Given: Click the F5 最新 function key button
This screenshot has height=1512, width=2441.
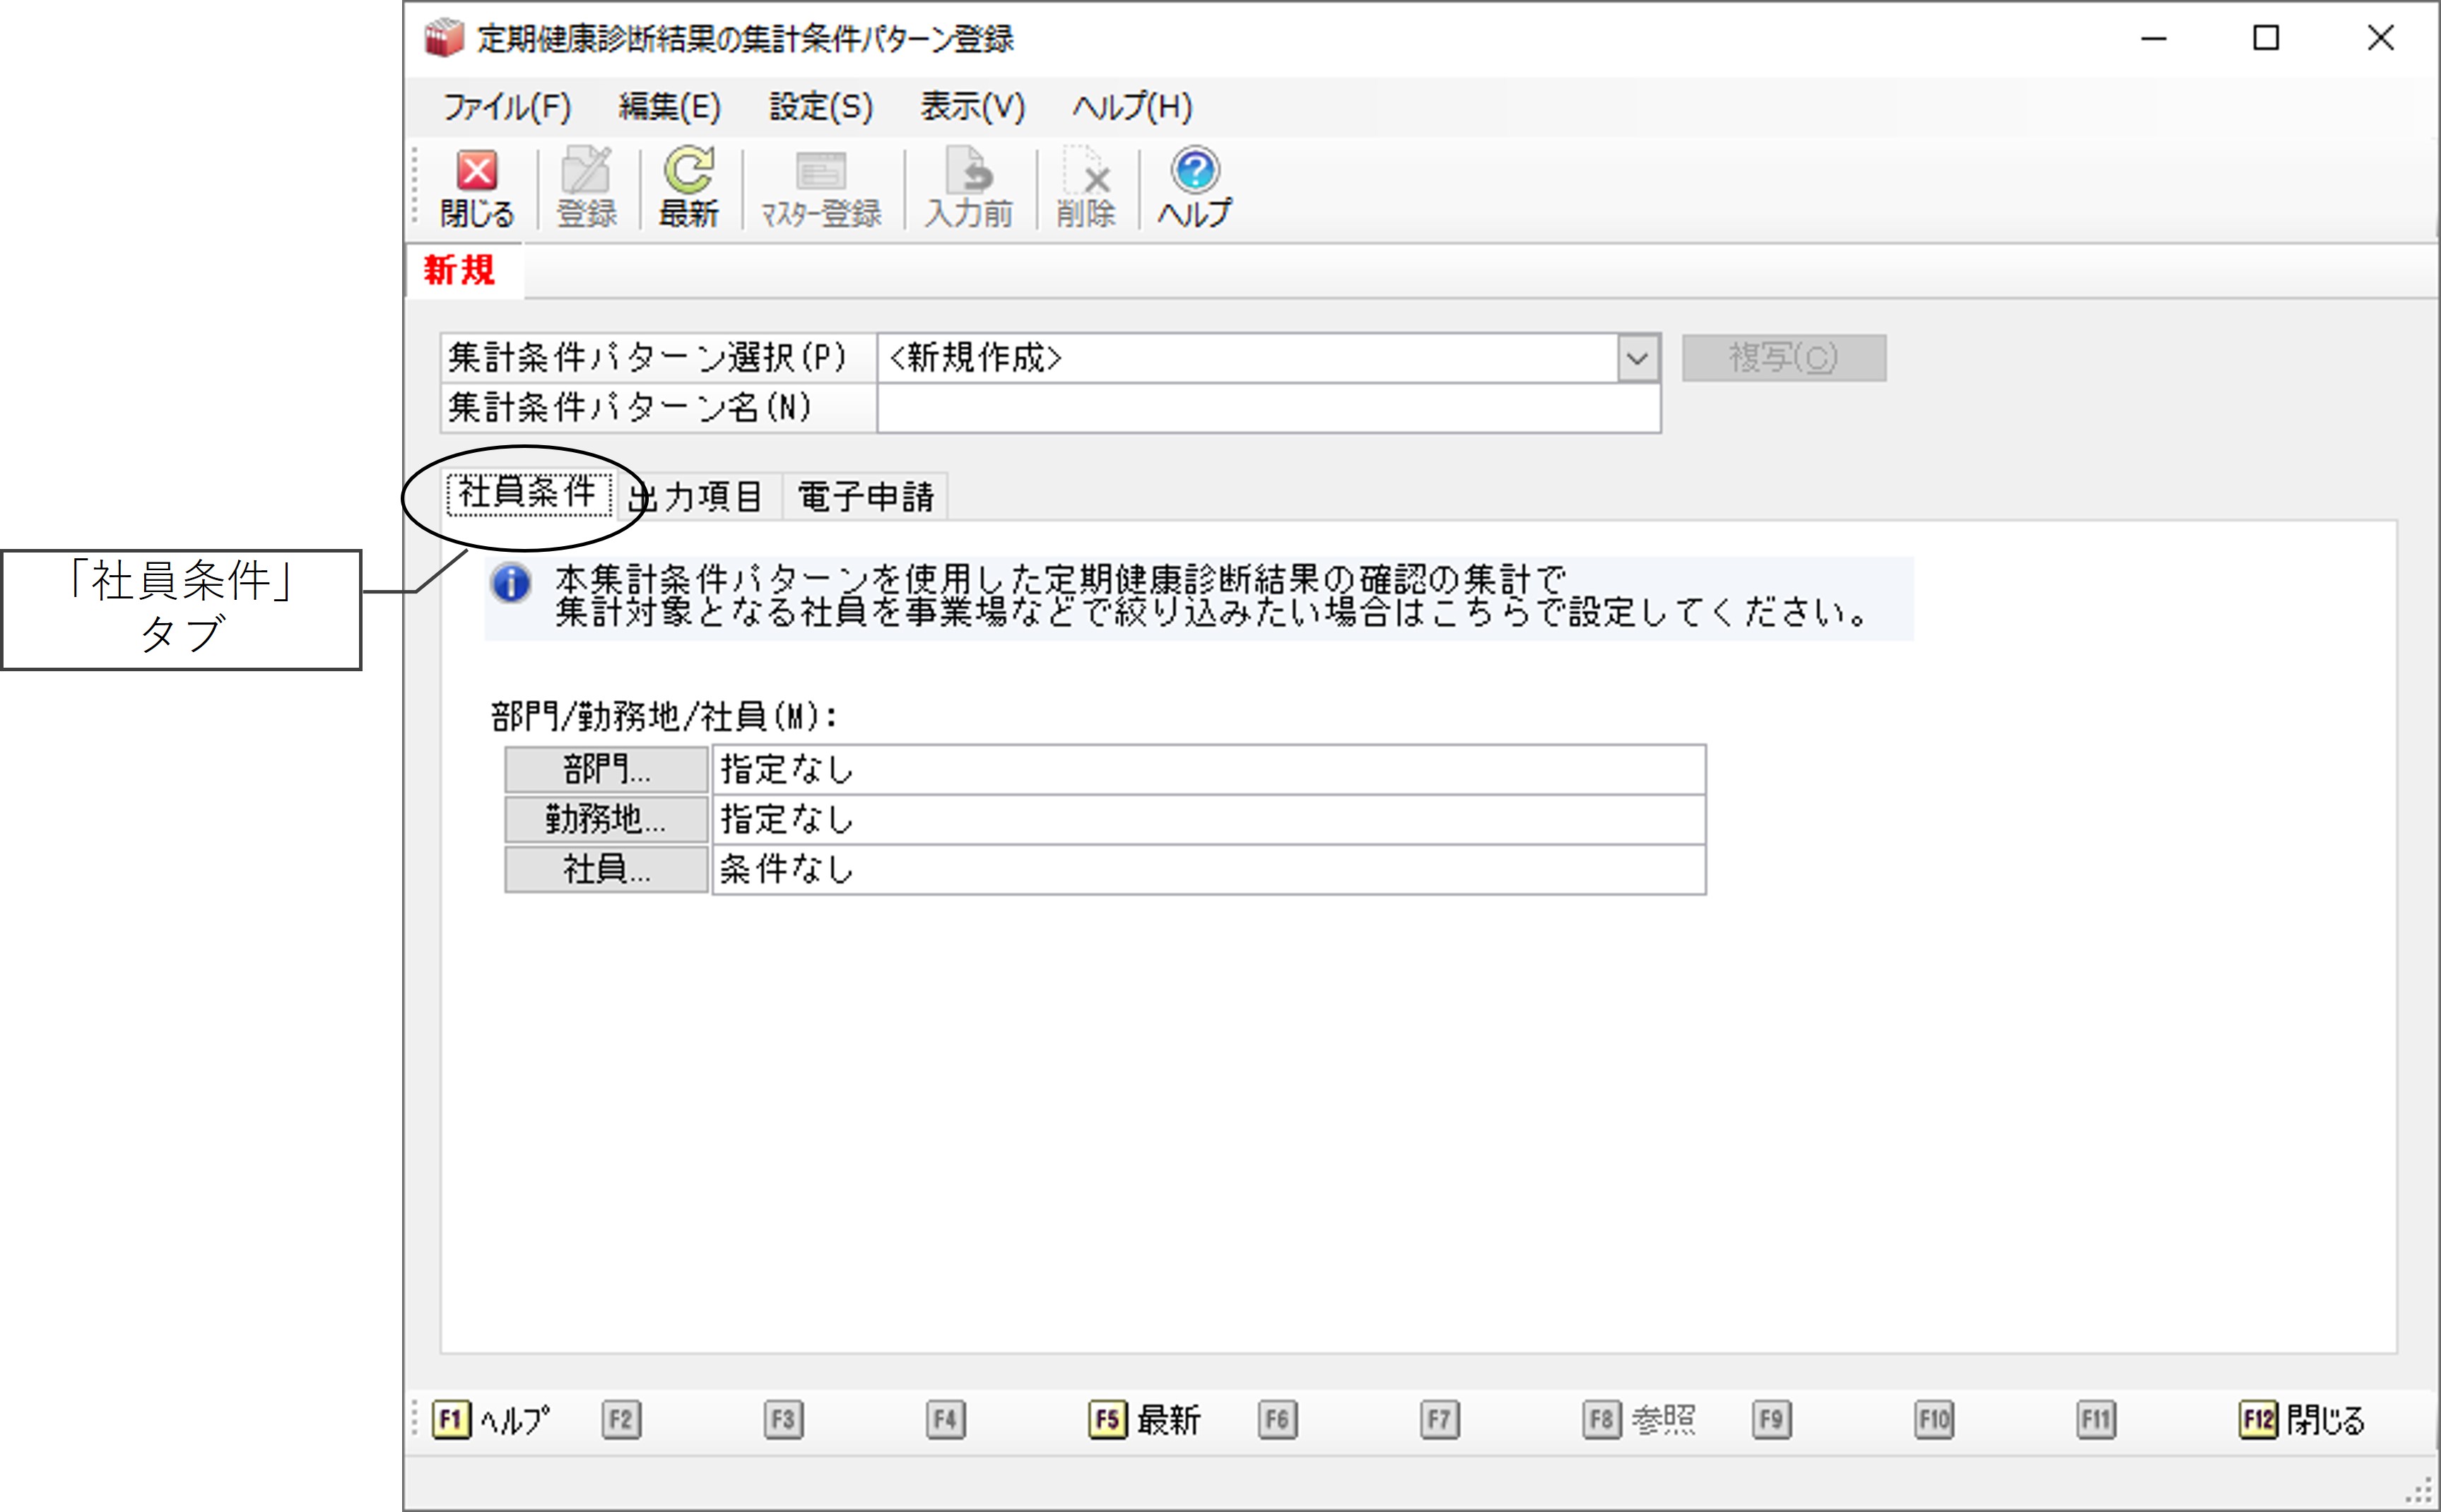Looking at the screenshot, I should click(x=1145, y=1419).
